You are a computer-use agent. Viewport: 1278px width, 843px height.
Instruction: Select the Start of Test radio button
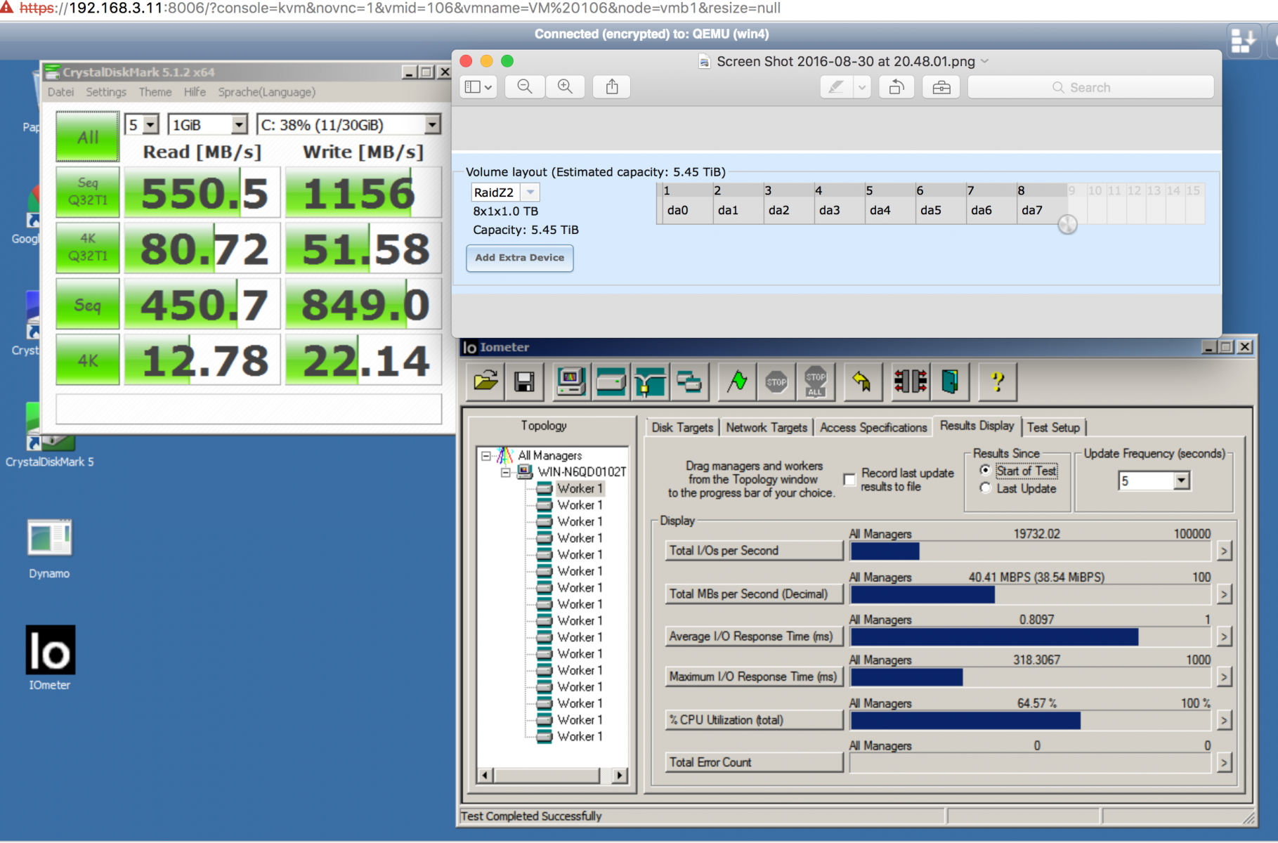click(985, 471)
